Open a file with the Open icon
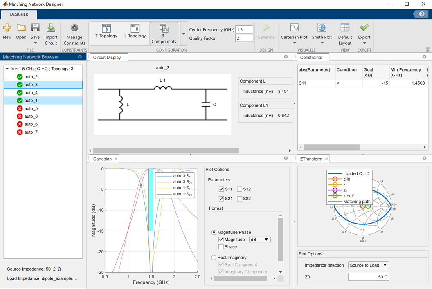Image resolution: width=432 pixels, height=289 pixels. (x=21, y=28)
